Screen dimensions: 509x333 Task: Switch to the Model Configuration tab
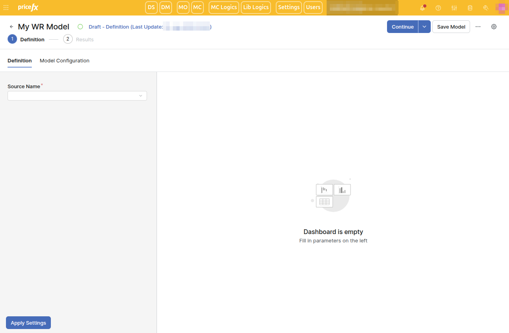point(64,61)
